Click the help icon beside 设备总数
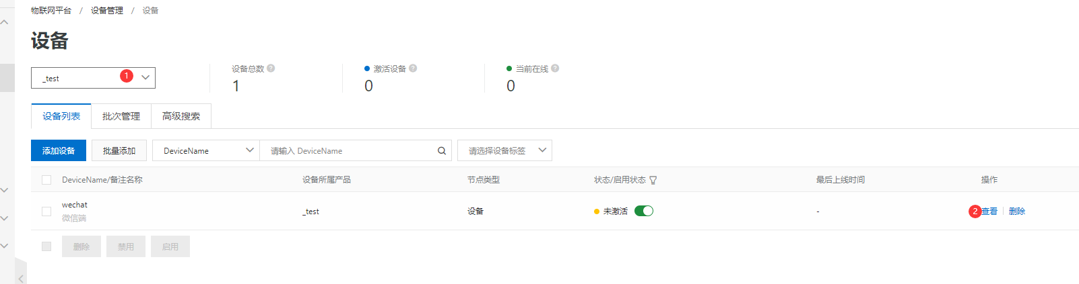Viewport: 1079px width, 284px height. pos(271,68)
